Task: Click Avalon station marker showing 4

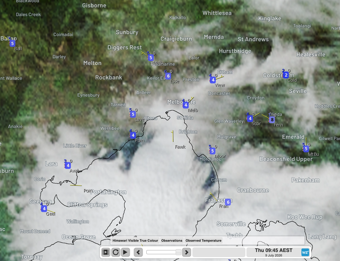Action: coord(68,165)
